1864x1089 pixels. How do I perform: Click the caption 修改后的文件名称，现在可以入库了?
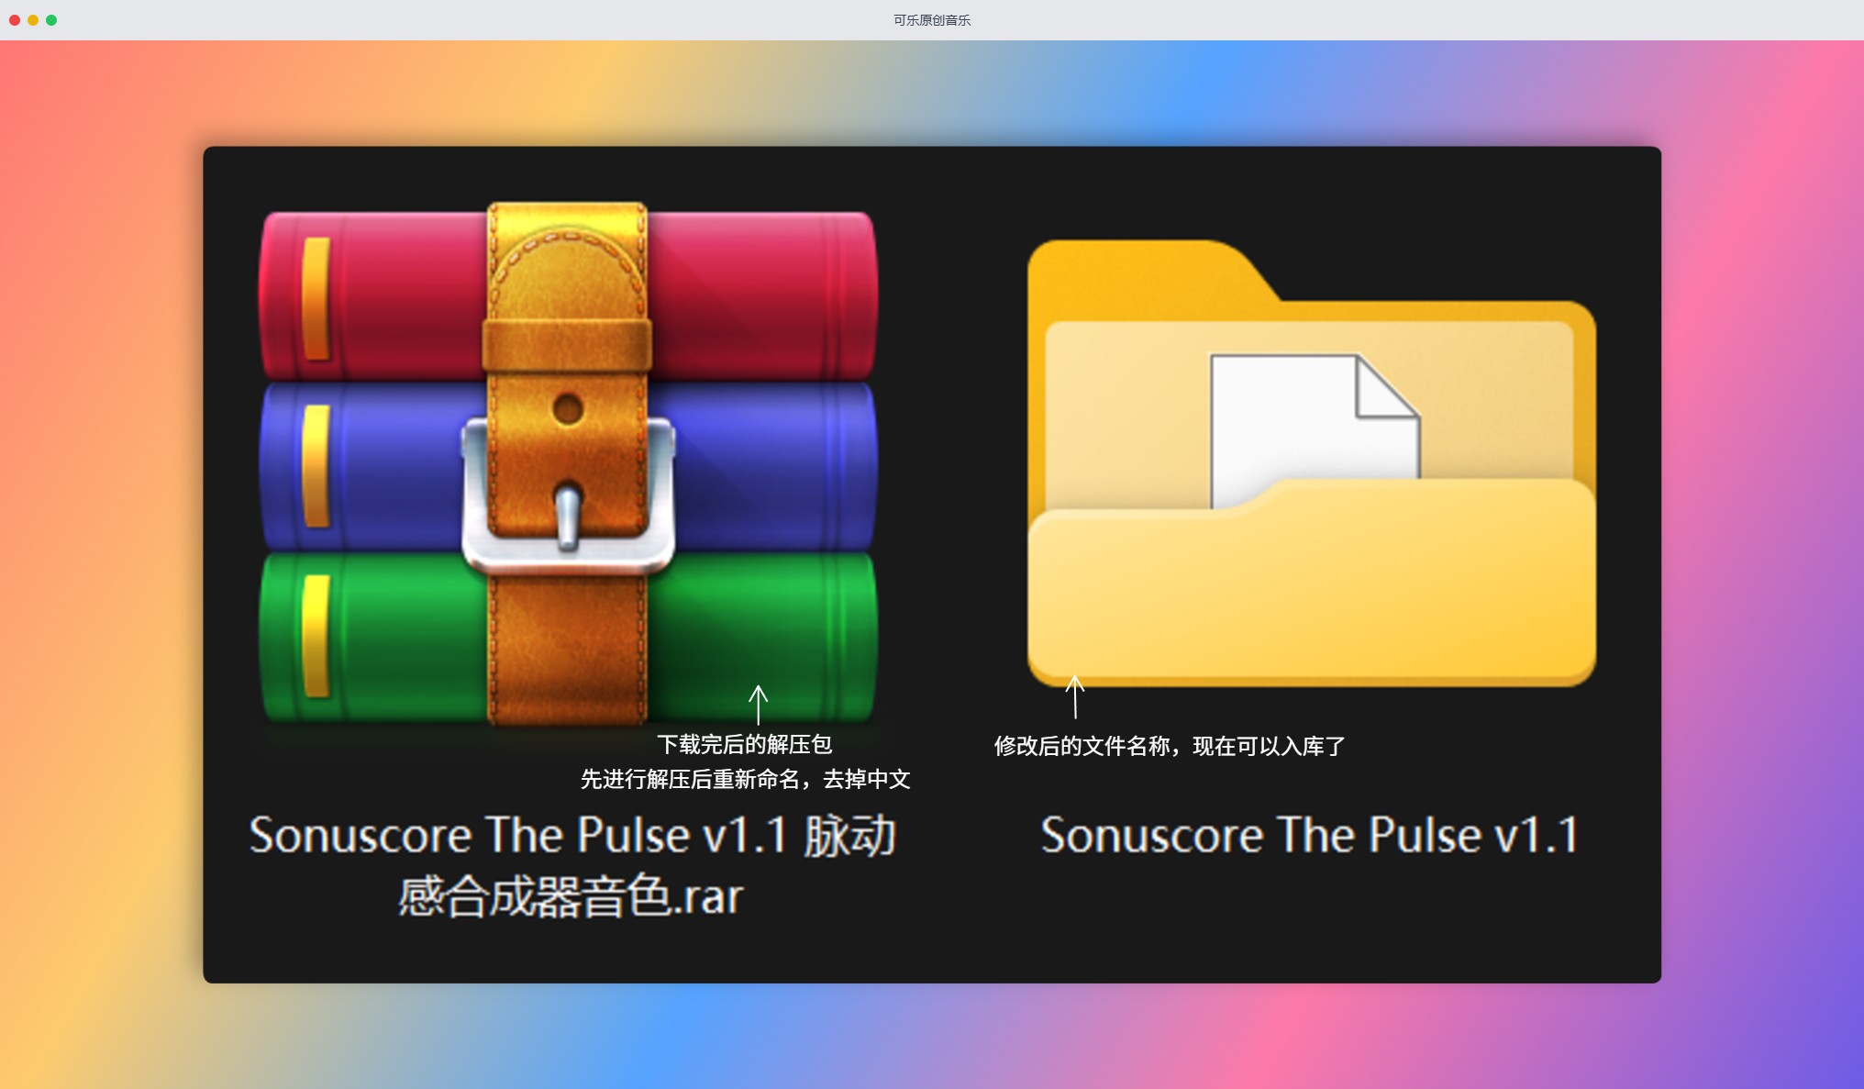click(1170, 746)
